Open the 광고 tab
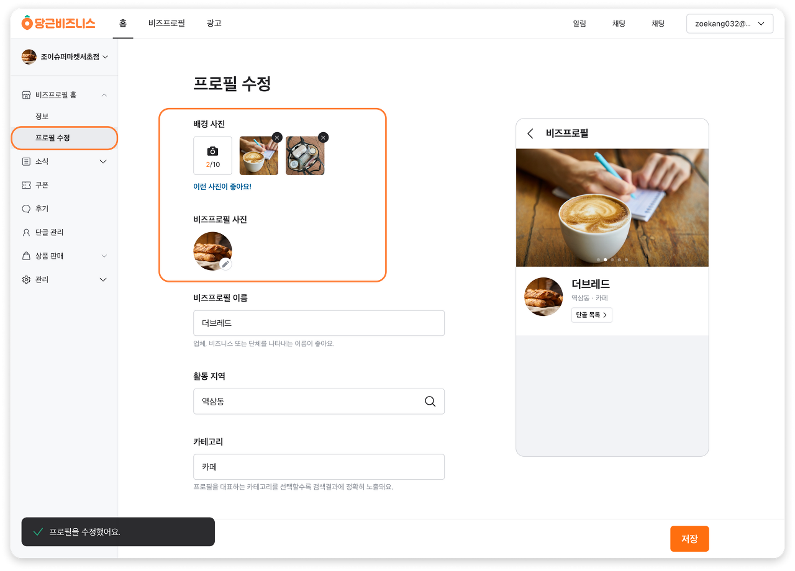Image resolution: width=795 pixels, height=571 pixels. 214,24
